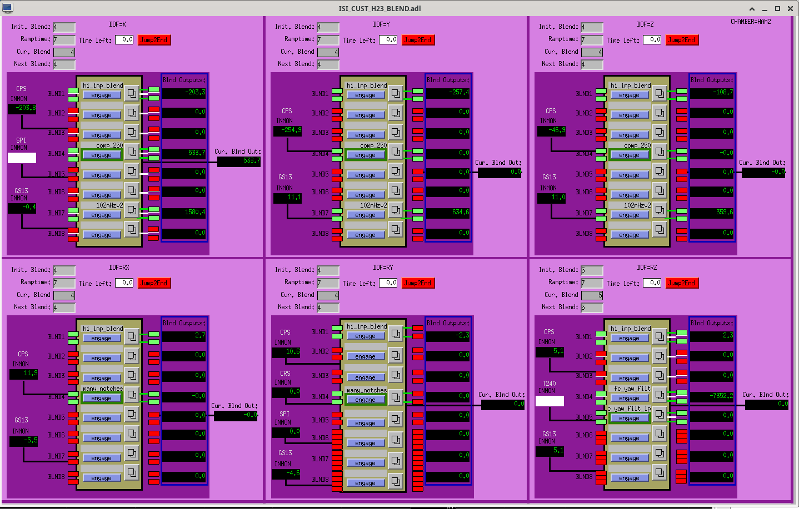Screen dimensions: 799x509
Task: Open the related-display icon beside 102mHzv2 in DOF=Z
Action: (660, 210)
